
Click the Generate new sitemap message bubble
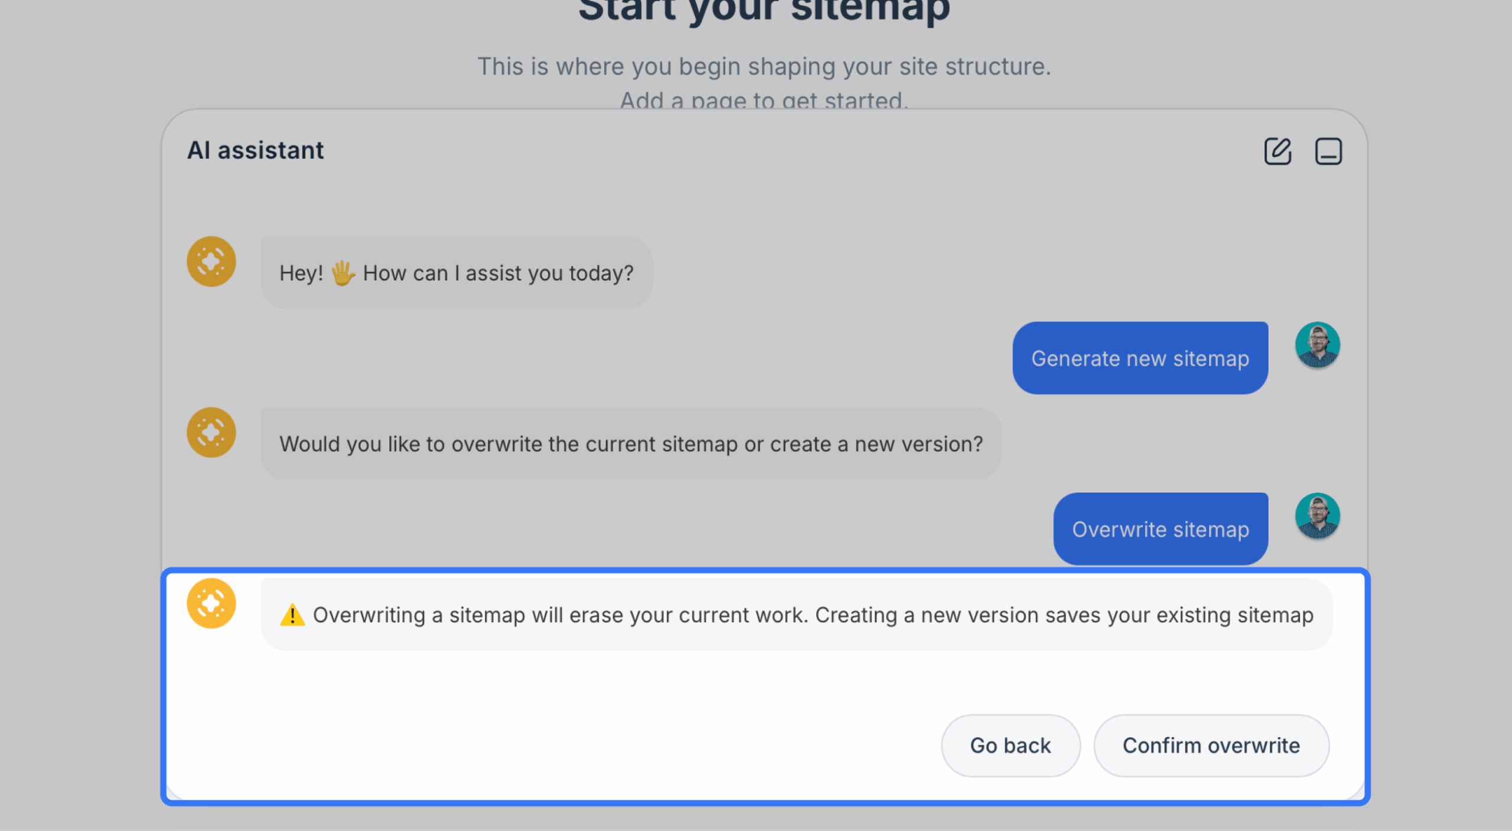pyautogui.click(x=1140, y=358)
